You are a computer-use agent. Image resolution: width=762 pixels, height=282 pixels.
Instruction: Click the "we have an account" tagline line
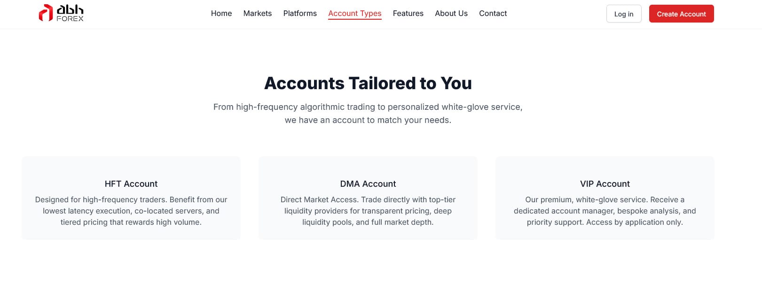[368, 120]
